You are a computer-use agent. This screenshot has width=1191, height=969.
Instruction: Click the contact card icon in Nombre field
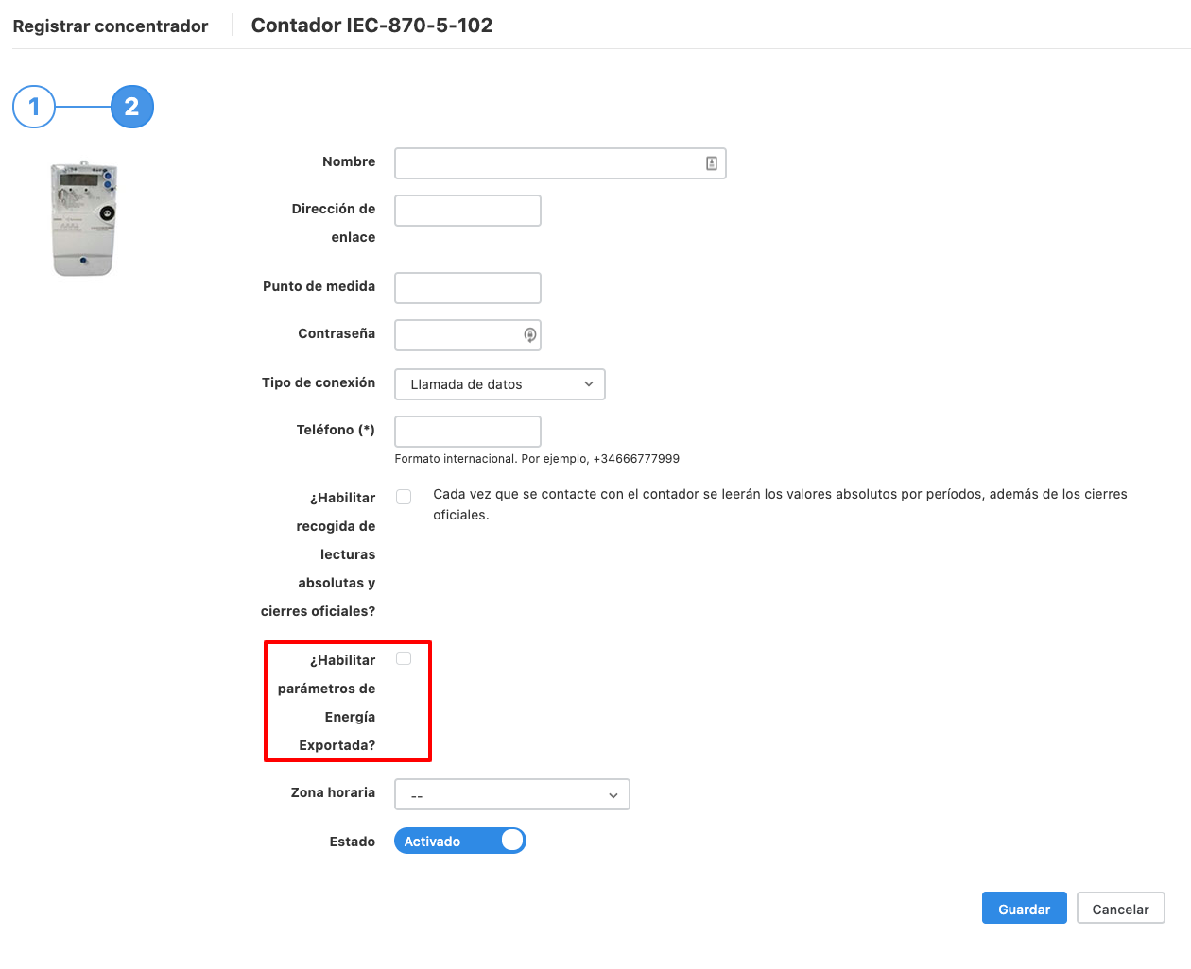(x=712, y=163)
